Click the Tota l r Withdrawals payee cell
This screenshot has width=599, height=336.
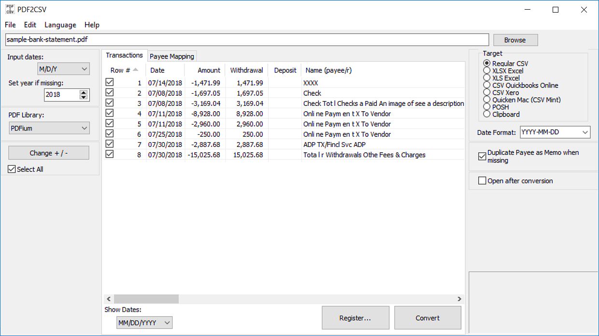[383, 154]
